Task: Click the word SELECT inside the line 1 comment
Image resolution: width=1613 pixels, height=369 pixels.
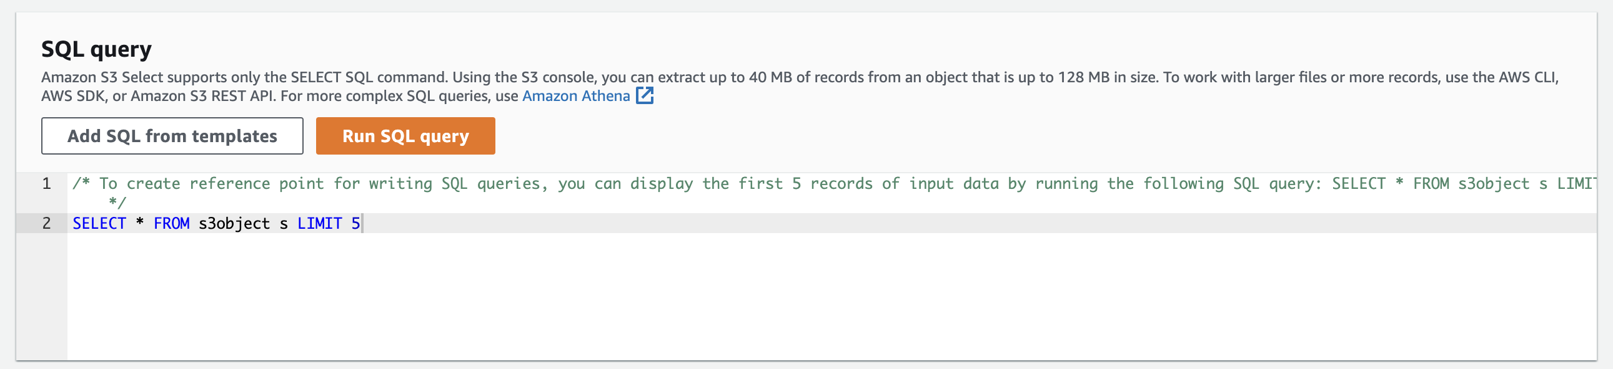Action: pos(1358,183)
